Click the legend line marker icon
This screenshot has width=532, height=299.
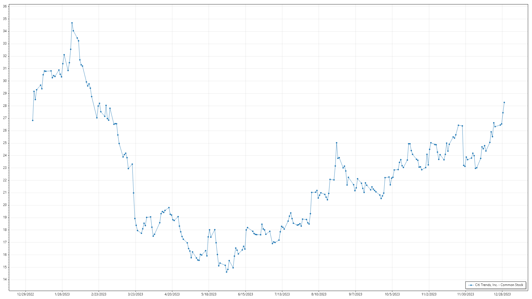point(471,285)
